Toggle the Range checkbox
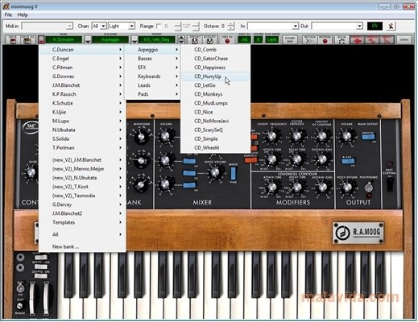 [x=159, y=26]
